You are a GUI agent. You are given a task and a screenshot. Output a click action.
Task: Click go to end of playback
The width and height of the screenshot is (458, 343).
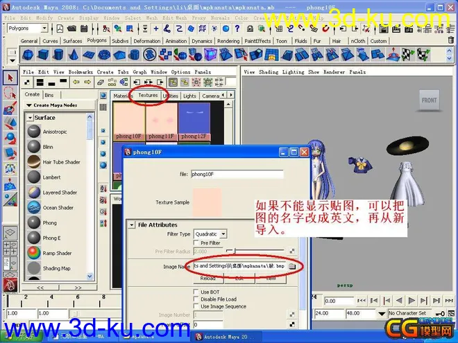coord(449,301)
